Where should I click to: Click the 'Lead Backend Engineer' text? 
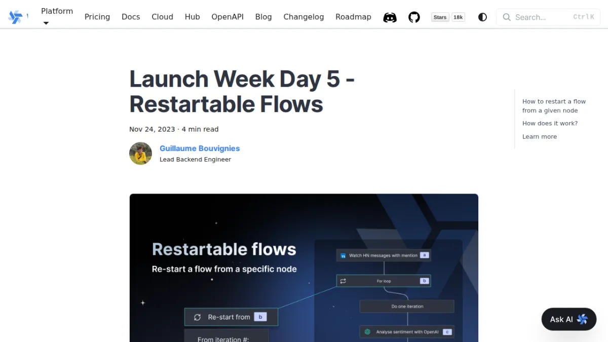click(x=195, y=160)
